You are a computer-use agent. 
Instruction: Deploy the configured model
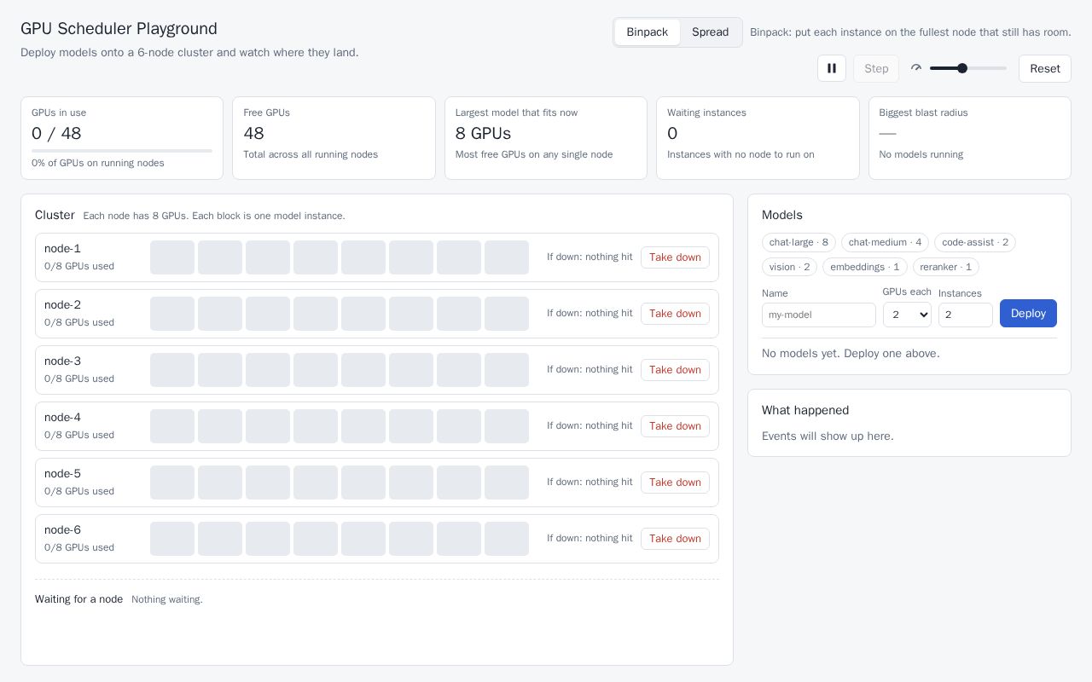click(1028, 313)
